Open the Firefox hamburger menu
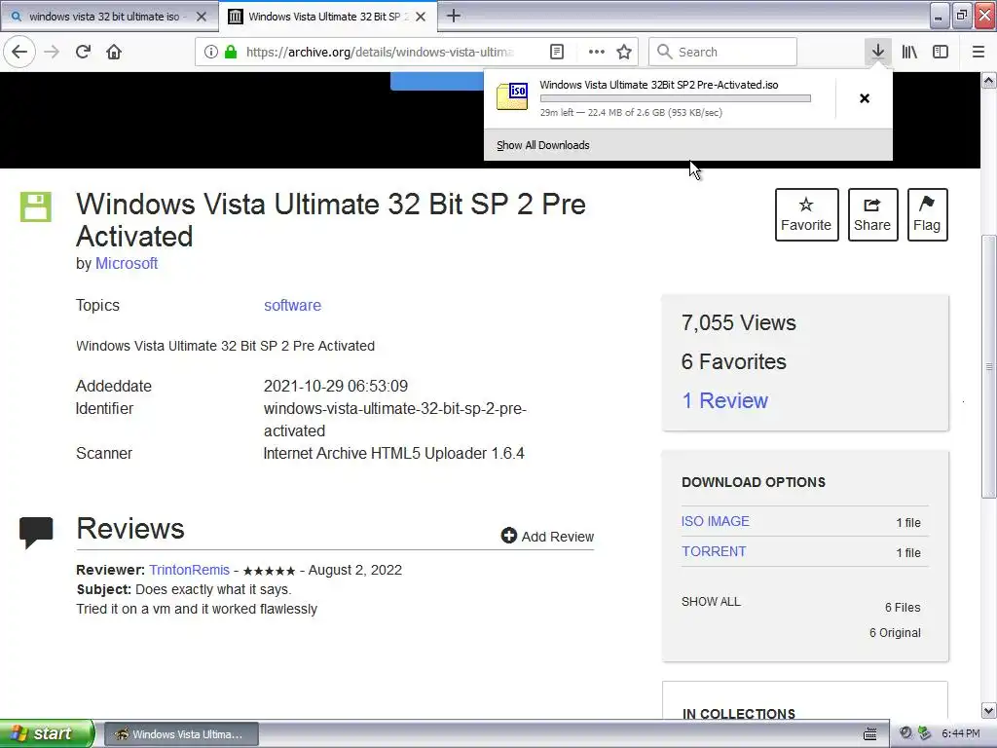Image resolution: width=997 pixels, height=748 pixels. pyautogui.click(x=978, y=52)
